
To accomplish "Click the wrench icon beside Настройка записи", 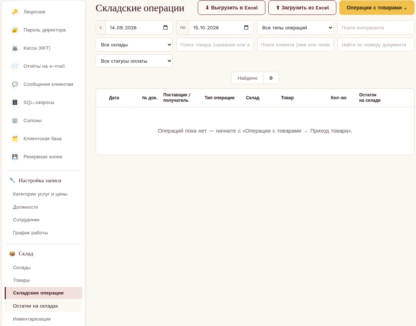I will [12, 180].
